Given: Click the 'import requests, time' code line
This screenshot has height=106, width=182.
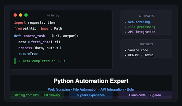Looking at the screenshot, I should [x=35, y=23].
